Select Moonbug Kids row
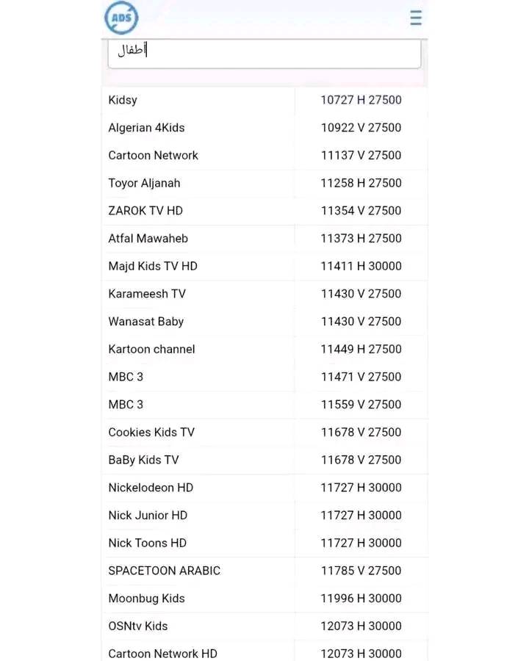529x661 pixels. click(x=146, y=599)
